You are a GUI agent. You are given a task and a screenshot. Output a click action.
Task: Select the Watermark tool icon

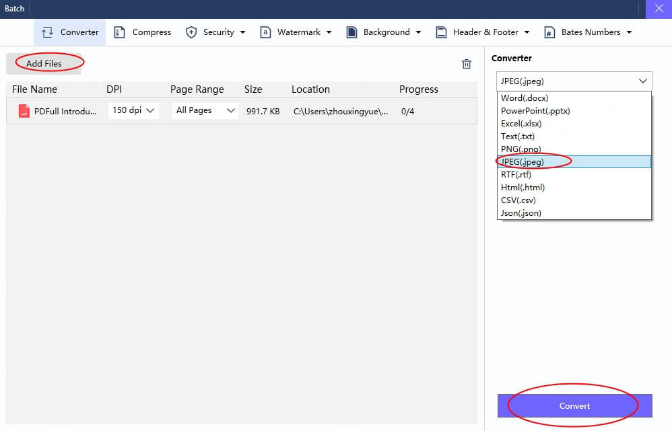(x=266, y=32)
